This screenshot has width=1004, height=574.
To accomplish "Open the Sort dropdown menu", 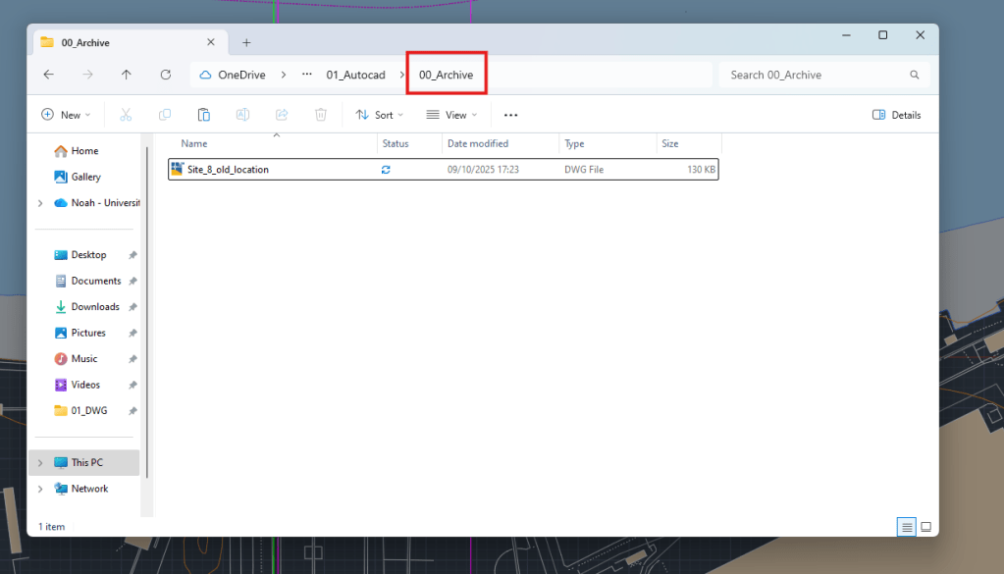I will pyautogui.click(x=380, y=115).
